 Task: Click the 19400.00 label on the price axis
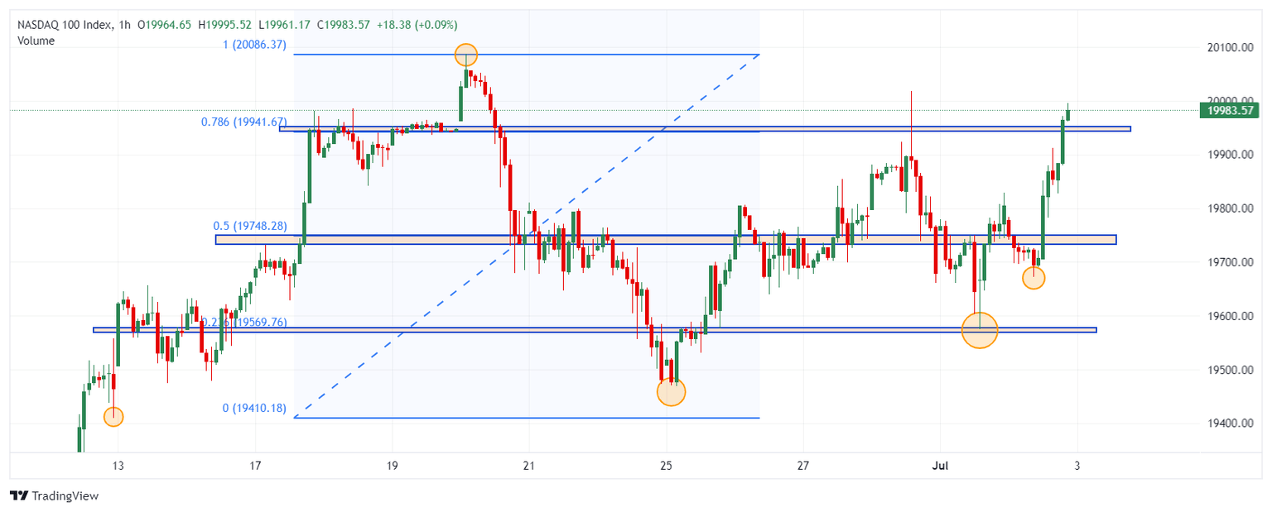[1224, 423]
